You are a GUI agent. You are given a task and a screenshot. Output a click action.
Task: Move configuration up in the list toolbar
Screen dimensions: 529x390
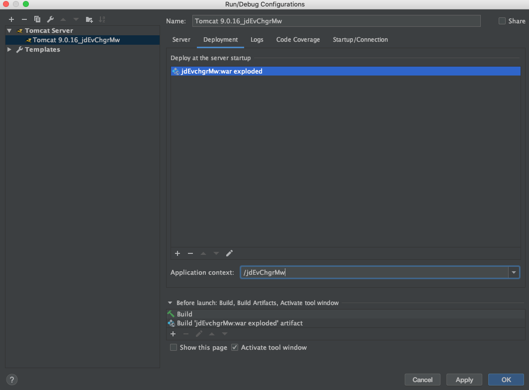point(63,19)
